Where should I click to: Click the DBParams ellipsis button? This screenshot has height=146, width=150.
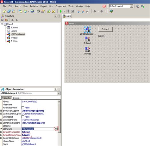point(56,129)
